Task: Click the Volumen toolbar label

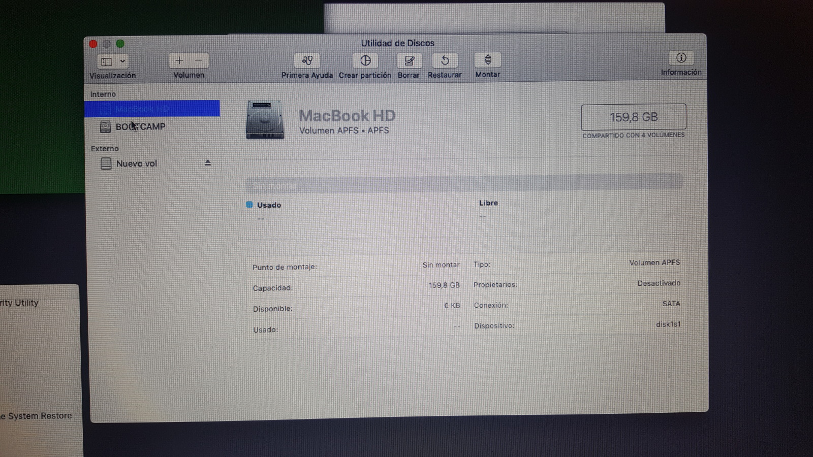Action: tap(189, 75)
